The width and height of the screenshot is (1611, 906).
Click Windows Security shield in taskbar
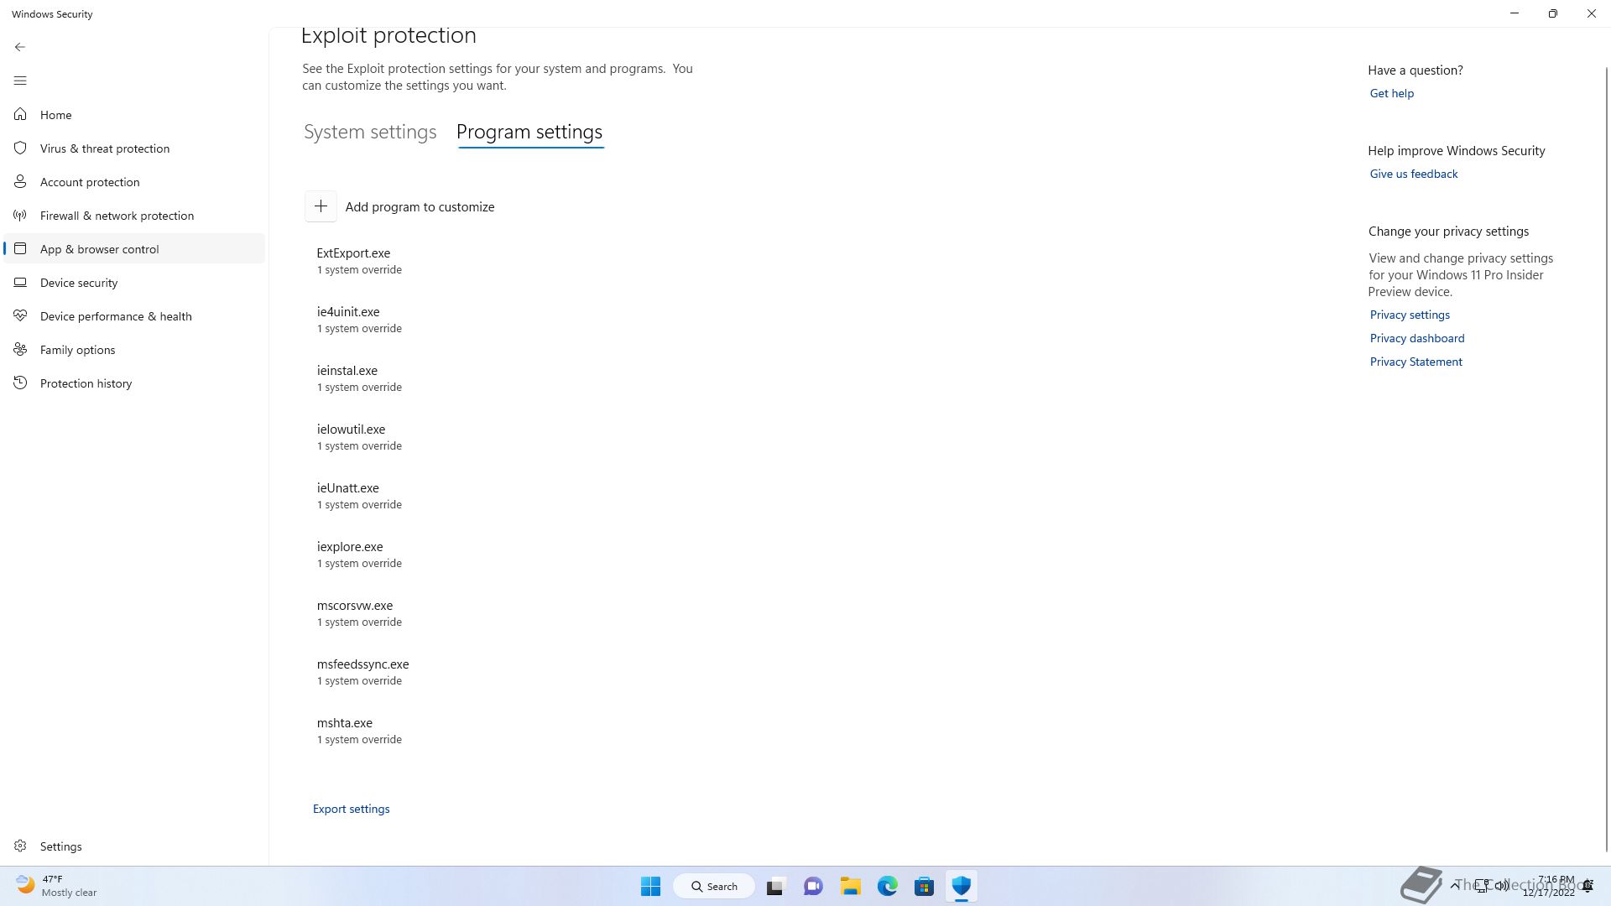coord(961,886)
